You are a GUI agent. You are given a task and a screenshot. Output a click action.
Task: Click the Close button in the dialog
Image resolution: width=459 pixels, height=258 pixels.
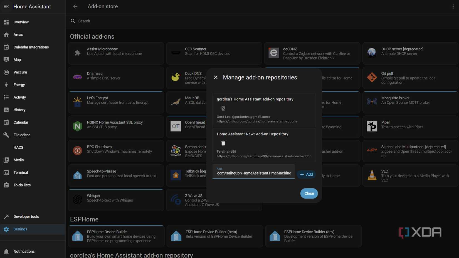(x=309, y=193)
